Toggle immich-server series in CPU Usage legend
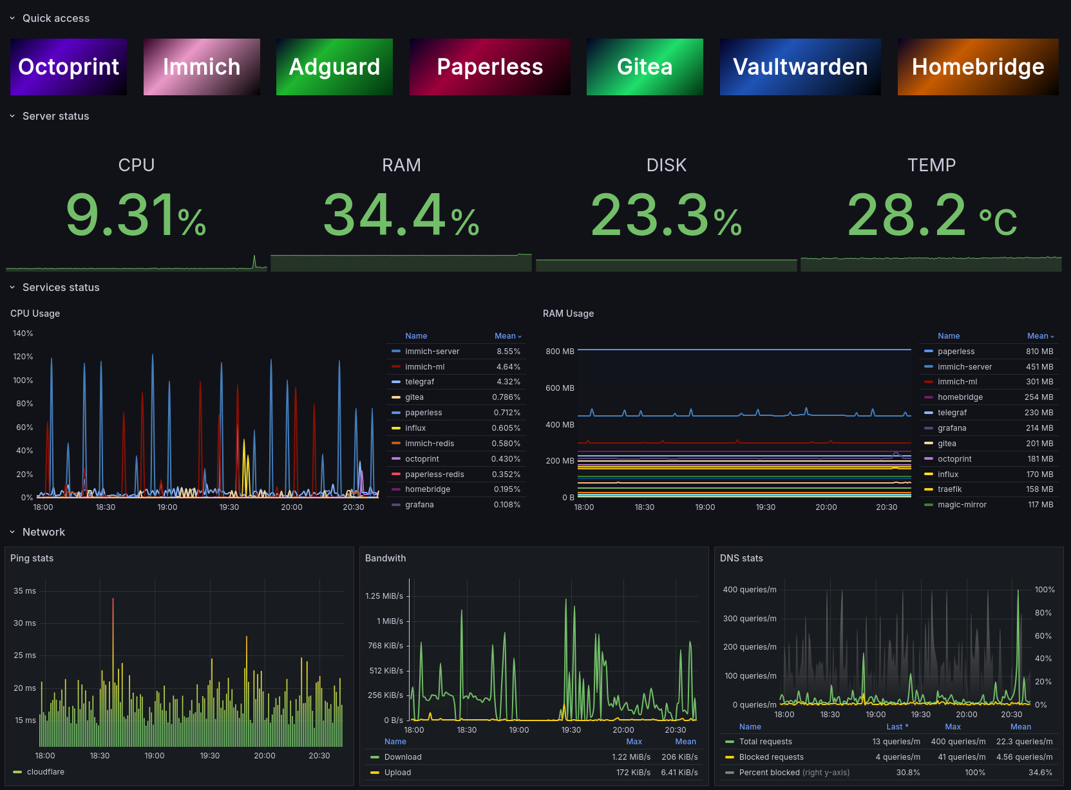1071x790 pixels. 432,352
